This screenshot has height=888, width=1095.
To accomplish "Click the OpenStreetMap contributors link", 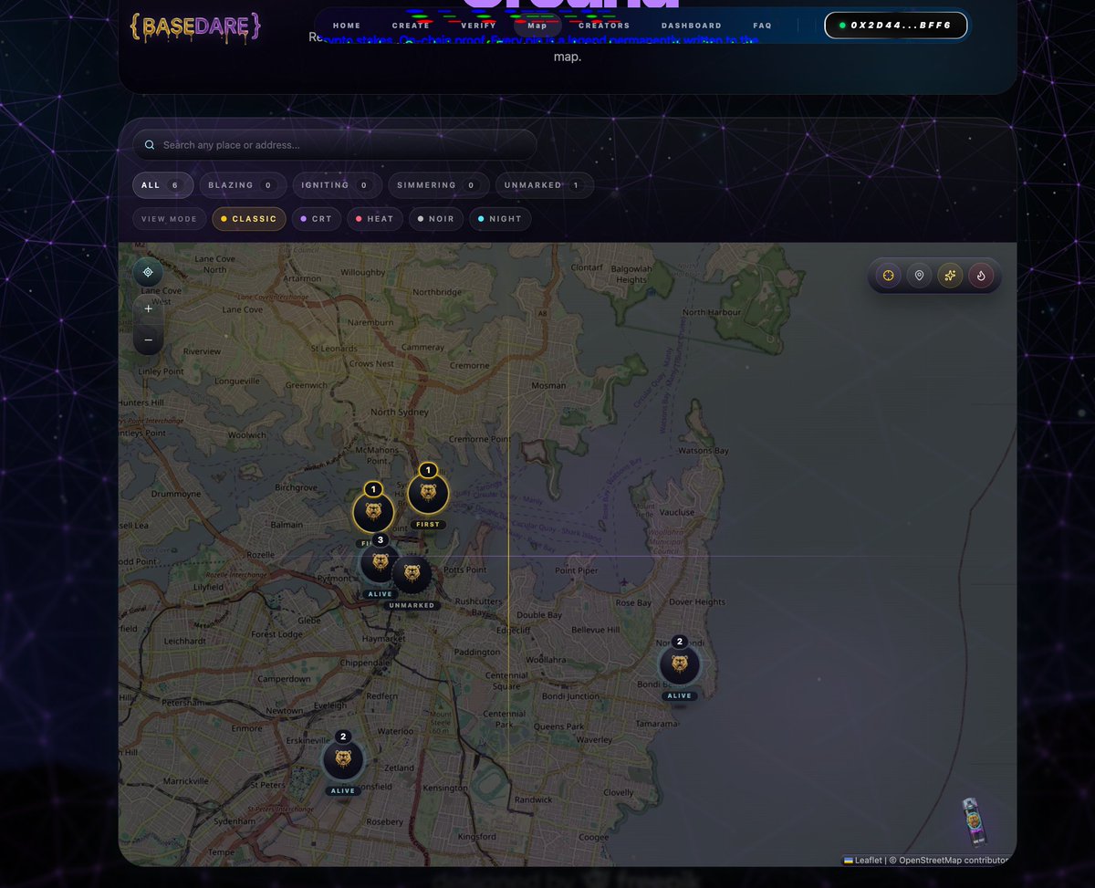I will [x=954, y=860].
